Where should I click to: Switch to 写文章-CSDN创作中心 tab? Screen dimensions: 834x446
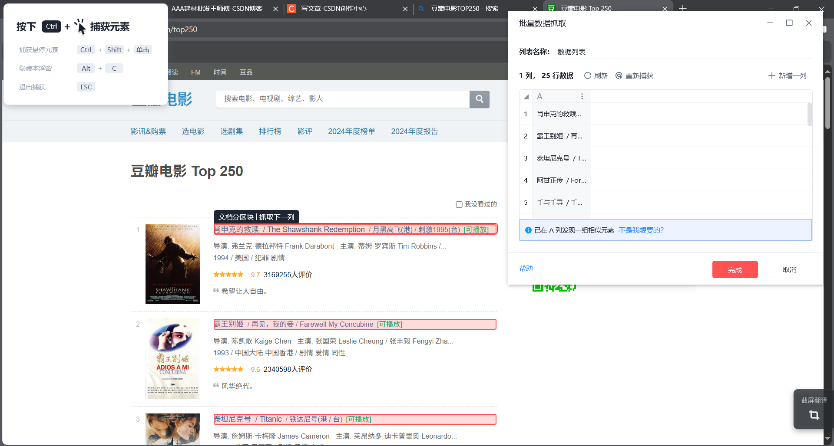pos(334,9)
